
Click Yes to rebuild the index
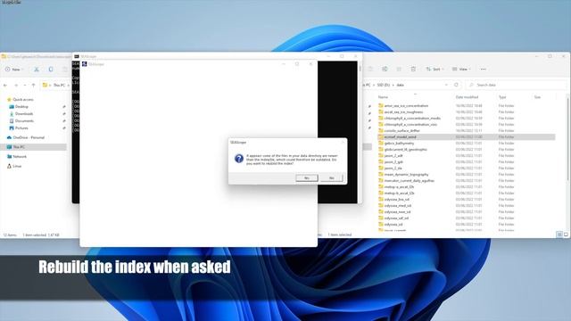pos(307,178)
